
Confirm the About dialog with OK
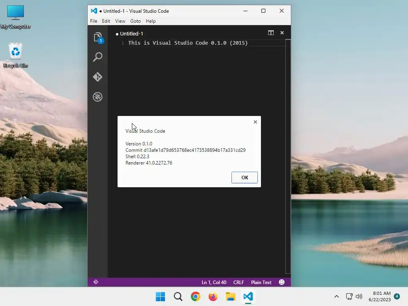click(245, 177)
